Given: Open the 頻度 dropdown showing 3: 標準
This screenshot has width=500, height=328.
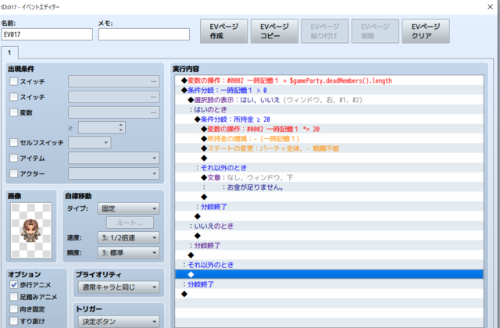Looking at the screenshot, I should point(128,253).
